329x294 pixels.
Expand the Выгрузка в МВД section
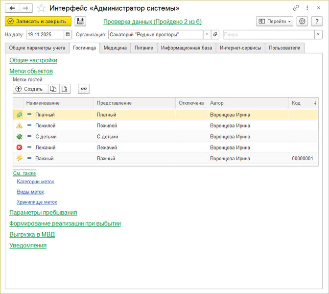point(32,235)
